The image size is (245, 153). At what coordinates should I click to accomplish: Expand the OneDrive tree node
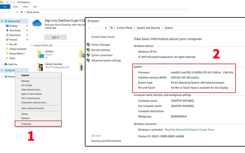2,64
